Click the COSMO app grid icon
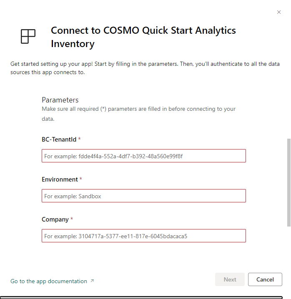The image size is (291, 299). pyautogui.click(x=28, y=37)
